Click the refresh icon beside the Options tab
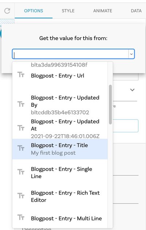Viewport: 146px width, 230px height. point(7,11)
